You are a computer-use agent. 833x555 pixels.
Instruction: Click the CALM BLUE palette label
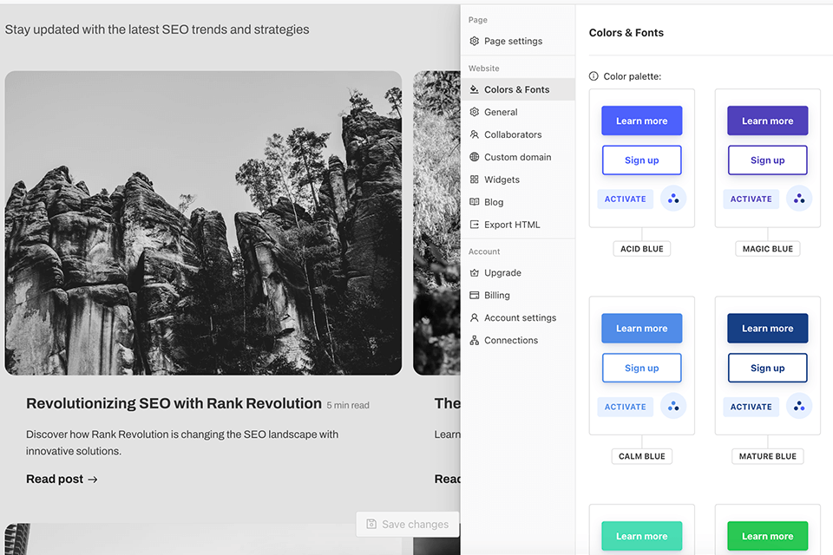(x=642, y=456)
